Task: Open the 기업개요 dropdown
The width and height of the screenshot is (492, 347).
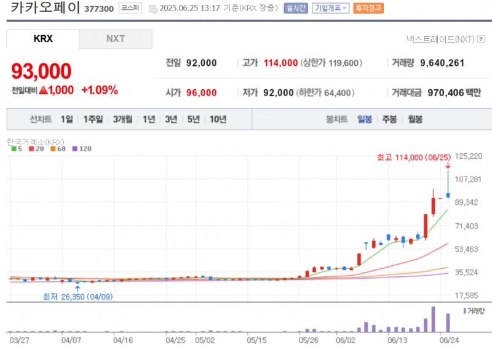Action: [330, 9]
